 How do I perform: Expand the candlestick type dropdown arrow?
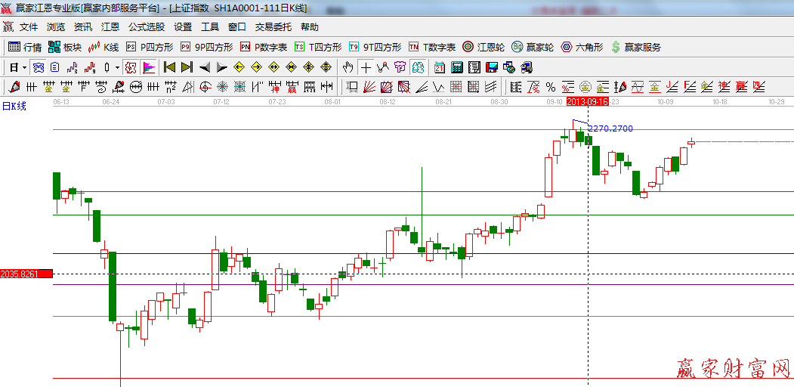pos(116,67)
